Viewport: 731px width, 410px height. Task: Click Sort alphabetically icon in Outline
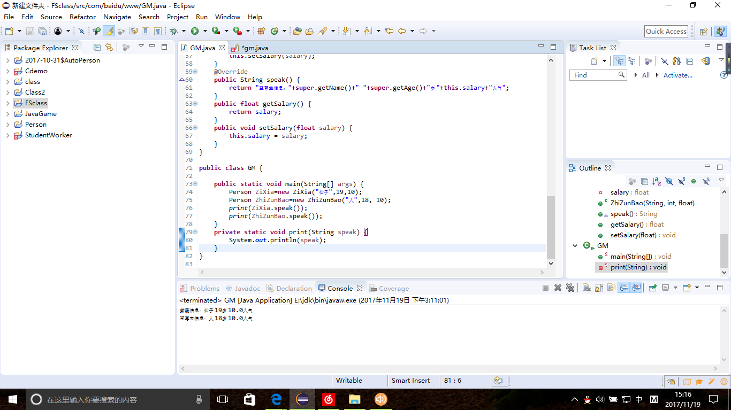point(657,182)
